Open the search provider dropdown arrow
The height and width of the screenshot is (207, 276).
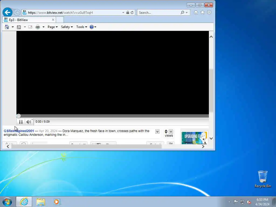click(x=187, y=12)
